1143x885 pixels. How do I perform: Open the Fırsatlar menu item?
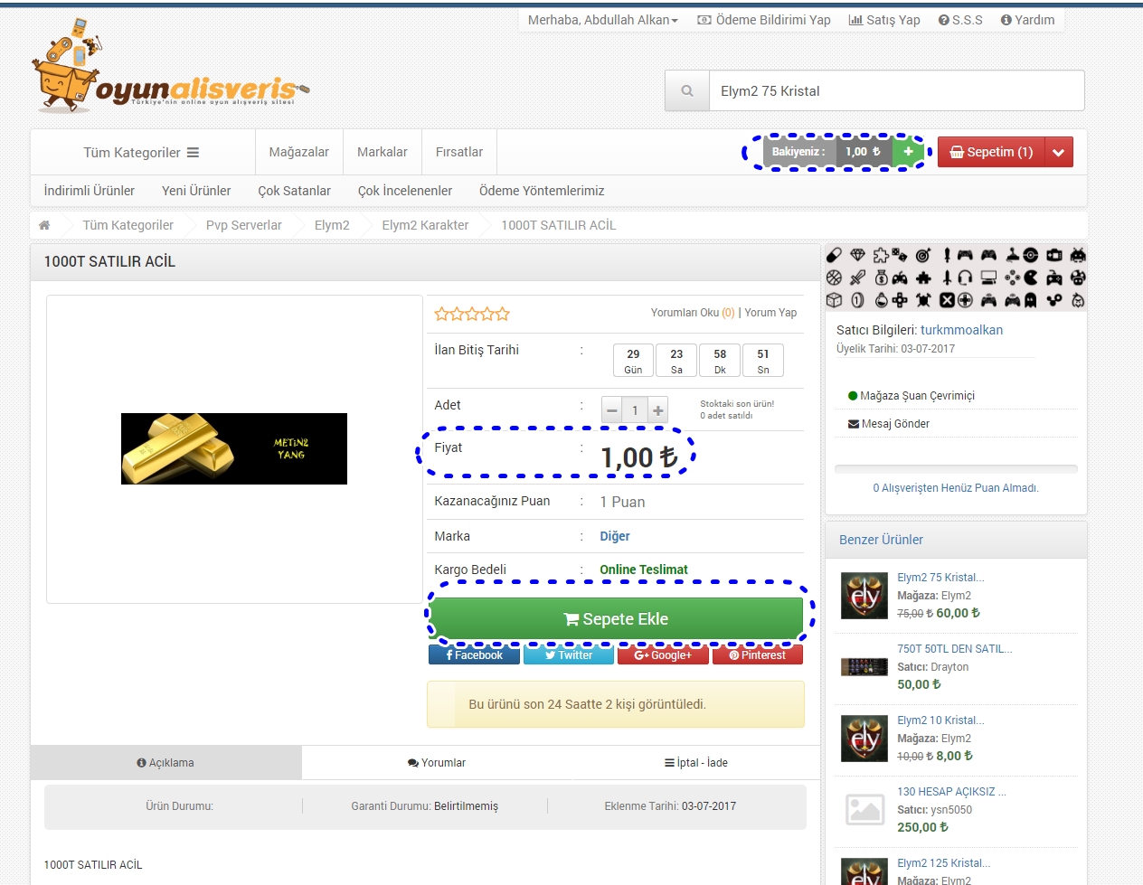coord(459,152)
